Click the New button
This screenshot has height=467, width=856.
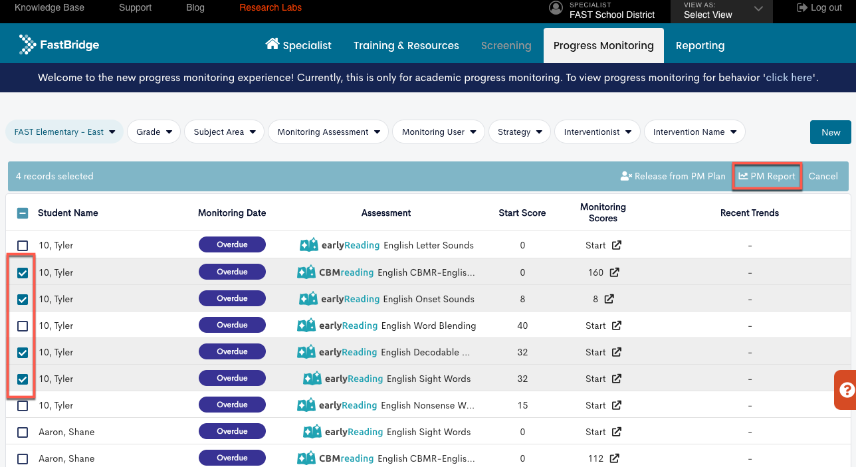831,132
